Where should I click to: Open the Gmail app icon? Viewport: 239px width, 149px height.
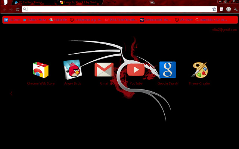104,70
